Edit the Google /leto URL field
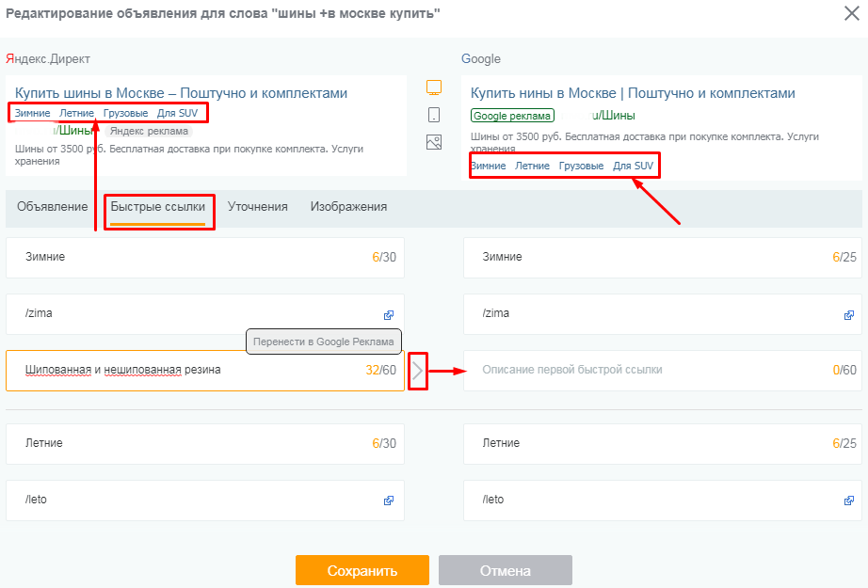Screen dimensions: 868x588 (x=663, y=501)
